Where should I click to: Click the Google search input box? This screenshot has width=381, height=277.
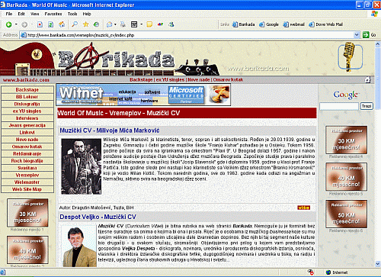point(339,106)
